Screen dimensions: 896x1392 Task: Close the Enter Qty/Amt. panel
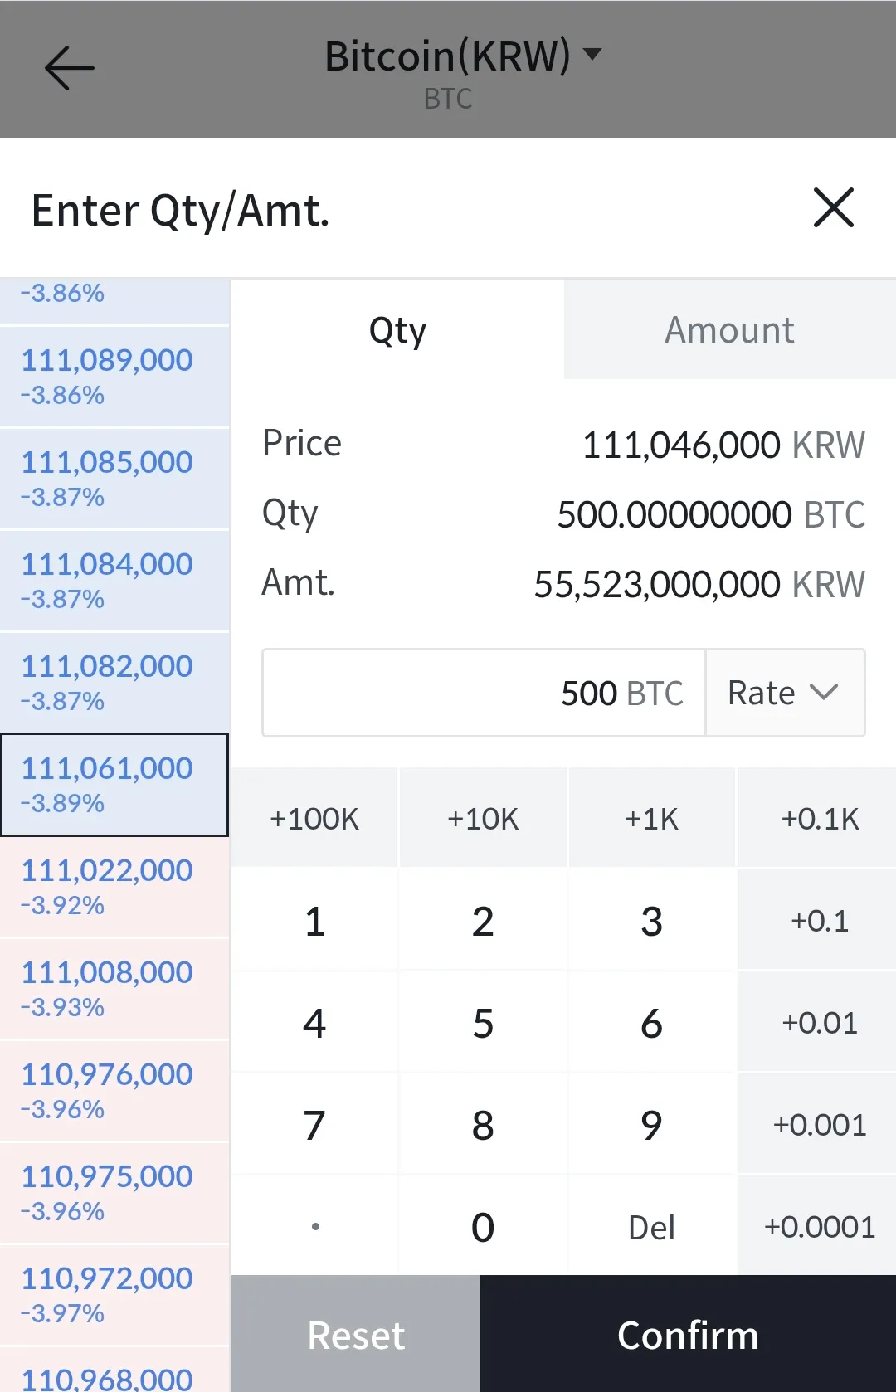point(833,207)
